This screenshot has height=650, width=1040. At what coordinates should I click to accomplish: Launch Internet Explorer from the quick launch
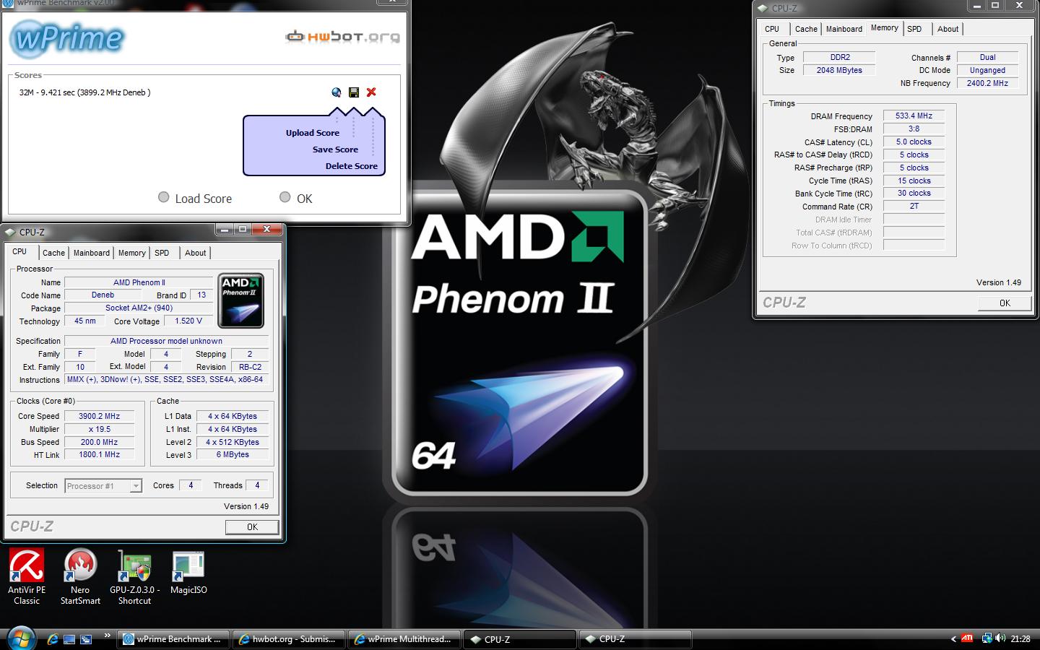(52, 639)
